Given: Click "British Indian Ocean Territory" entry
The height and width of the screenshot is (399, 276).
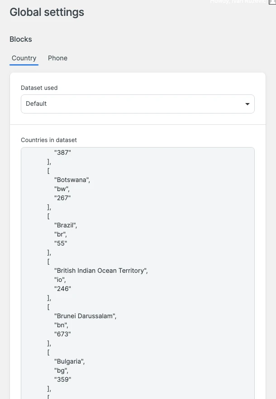Looking at the screenshot, I should (101, 271).
